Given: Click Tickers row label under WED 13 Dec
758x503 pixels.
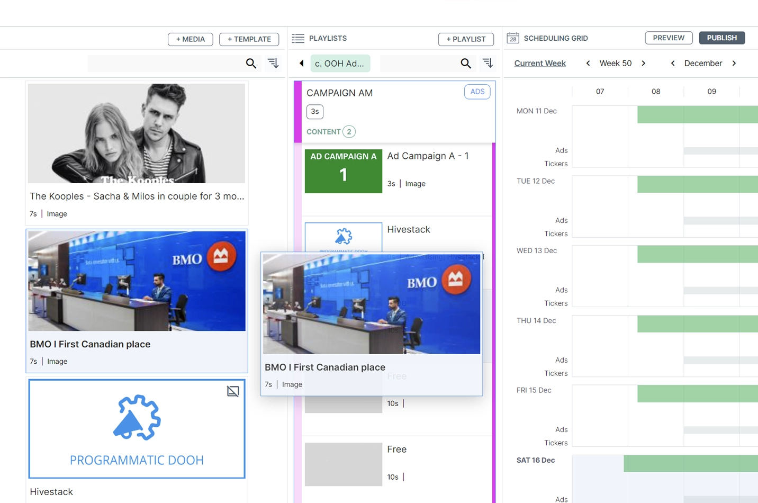Looking at the screenshot, I should [556, 303].
